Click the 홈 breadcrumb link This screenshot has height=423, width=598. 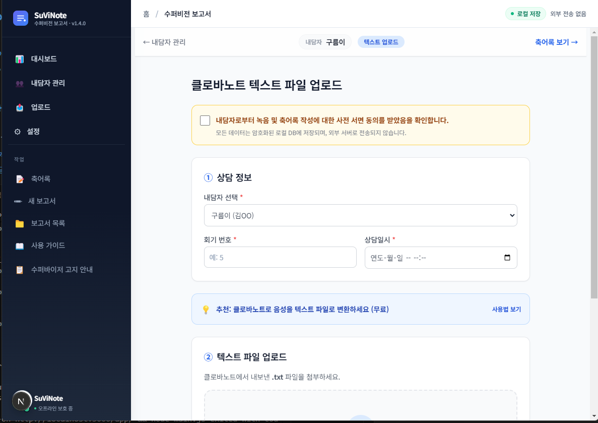click(146, 14)
